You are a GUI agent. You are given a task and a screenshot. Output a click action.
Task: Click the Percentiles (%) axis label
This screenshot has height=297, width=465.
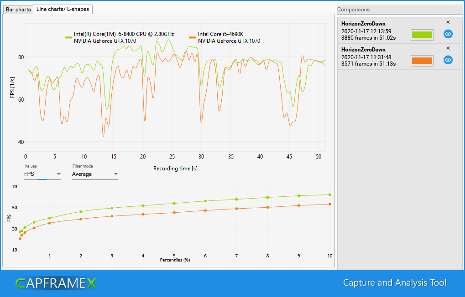point(175,260)
